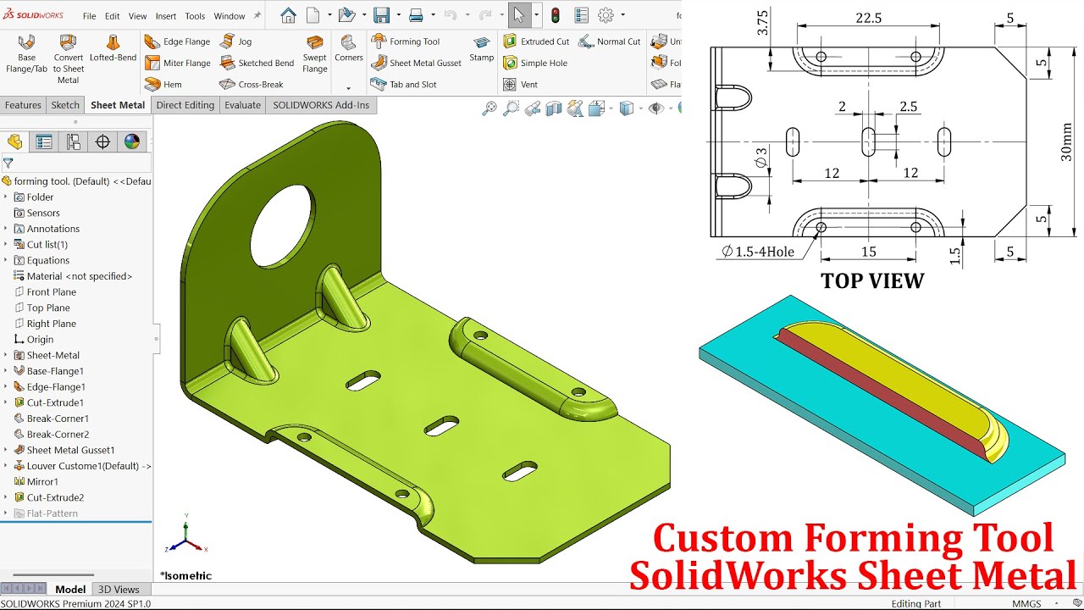The height and width of the screenshot is (610, 1084).
Task: Click the Home icon in title toolbar
Action: point(288,15)
